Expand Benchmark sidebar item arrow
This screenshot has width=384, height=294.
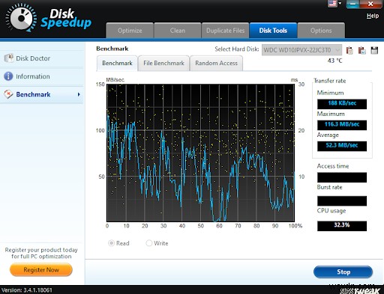(x=79, y=94)
